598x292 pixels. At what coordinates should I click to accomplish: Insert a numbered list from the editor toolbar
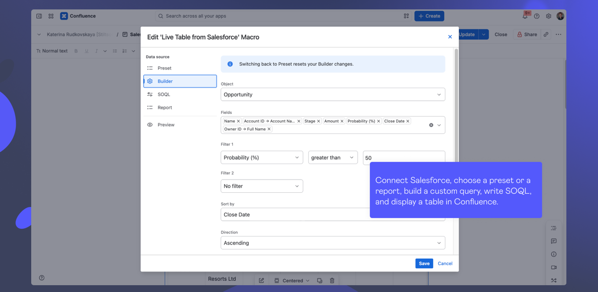point(125,51)
